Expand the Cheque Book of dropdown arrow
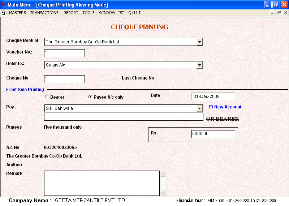 (199, 42)
